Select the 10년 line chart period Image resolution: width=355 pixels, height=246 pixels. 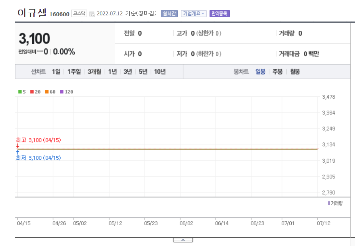(x=160, y=72)
